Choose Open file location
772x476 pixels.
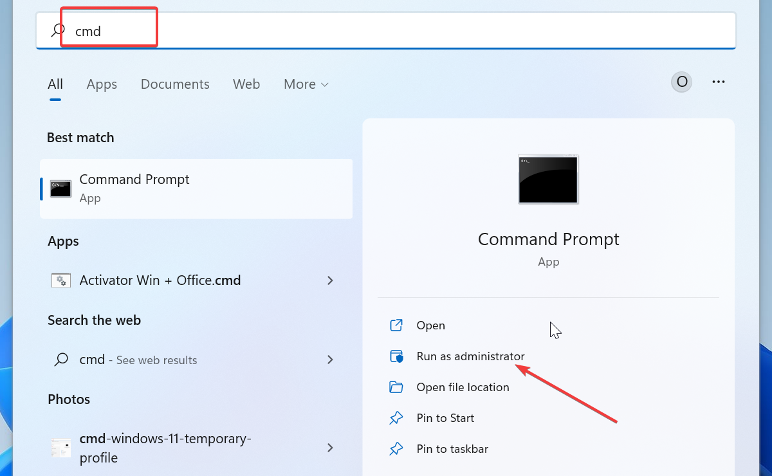[x=463, y=387]
